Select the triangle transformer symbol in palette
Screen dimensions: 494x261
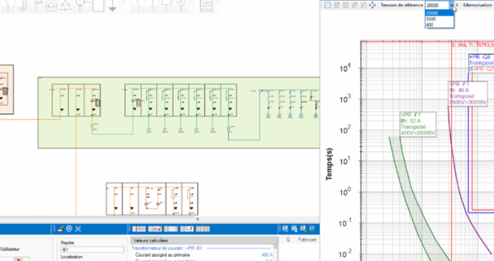(x=65, y=6)
